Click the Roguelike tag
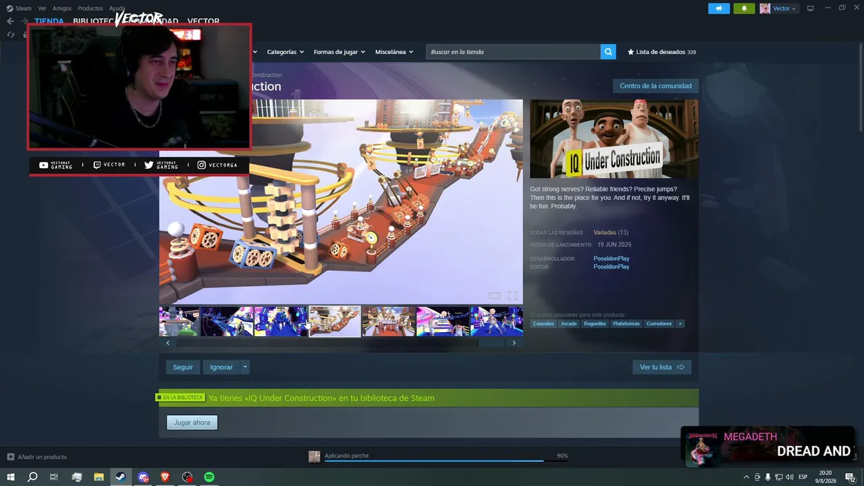 595,324
